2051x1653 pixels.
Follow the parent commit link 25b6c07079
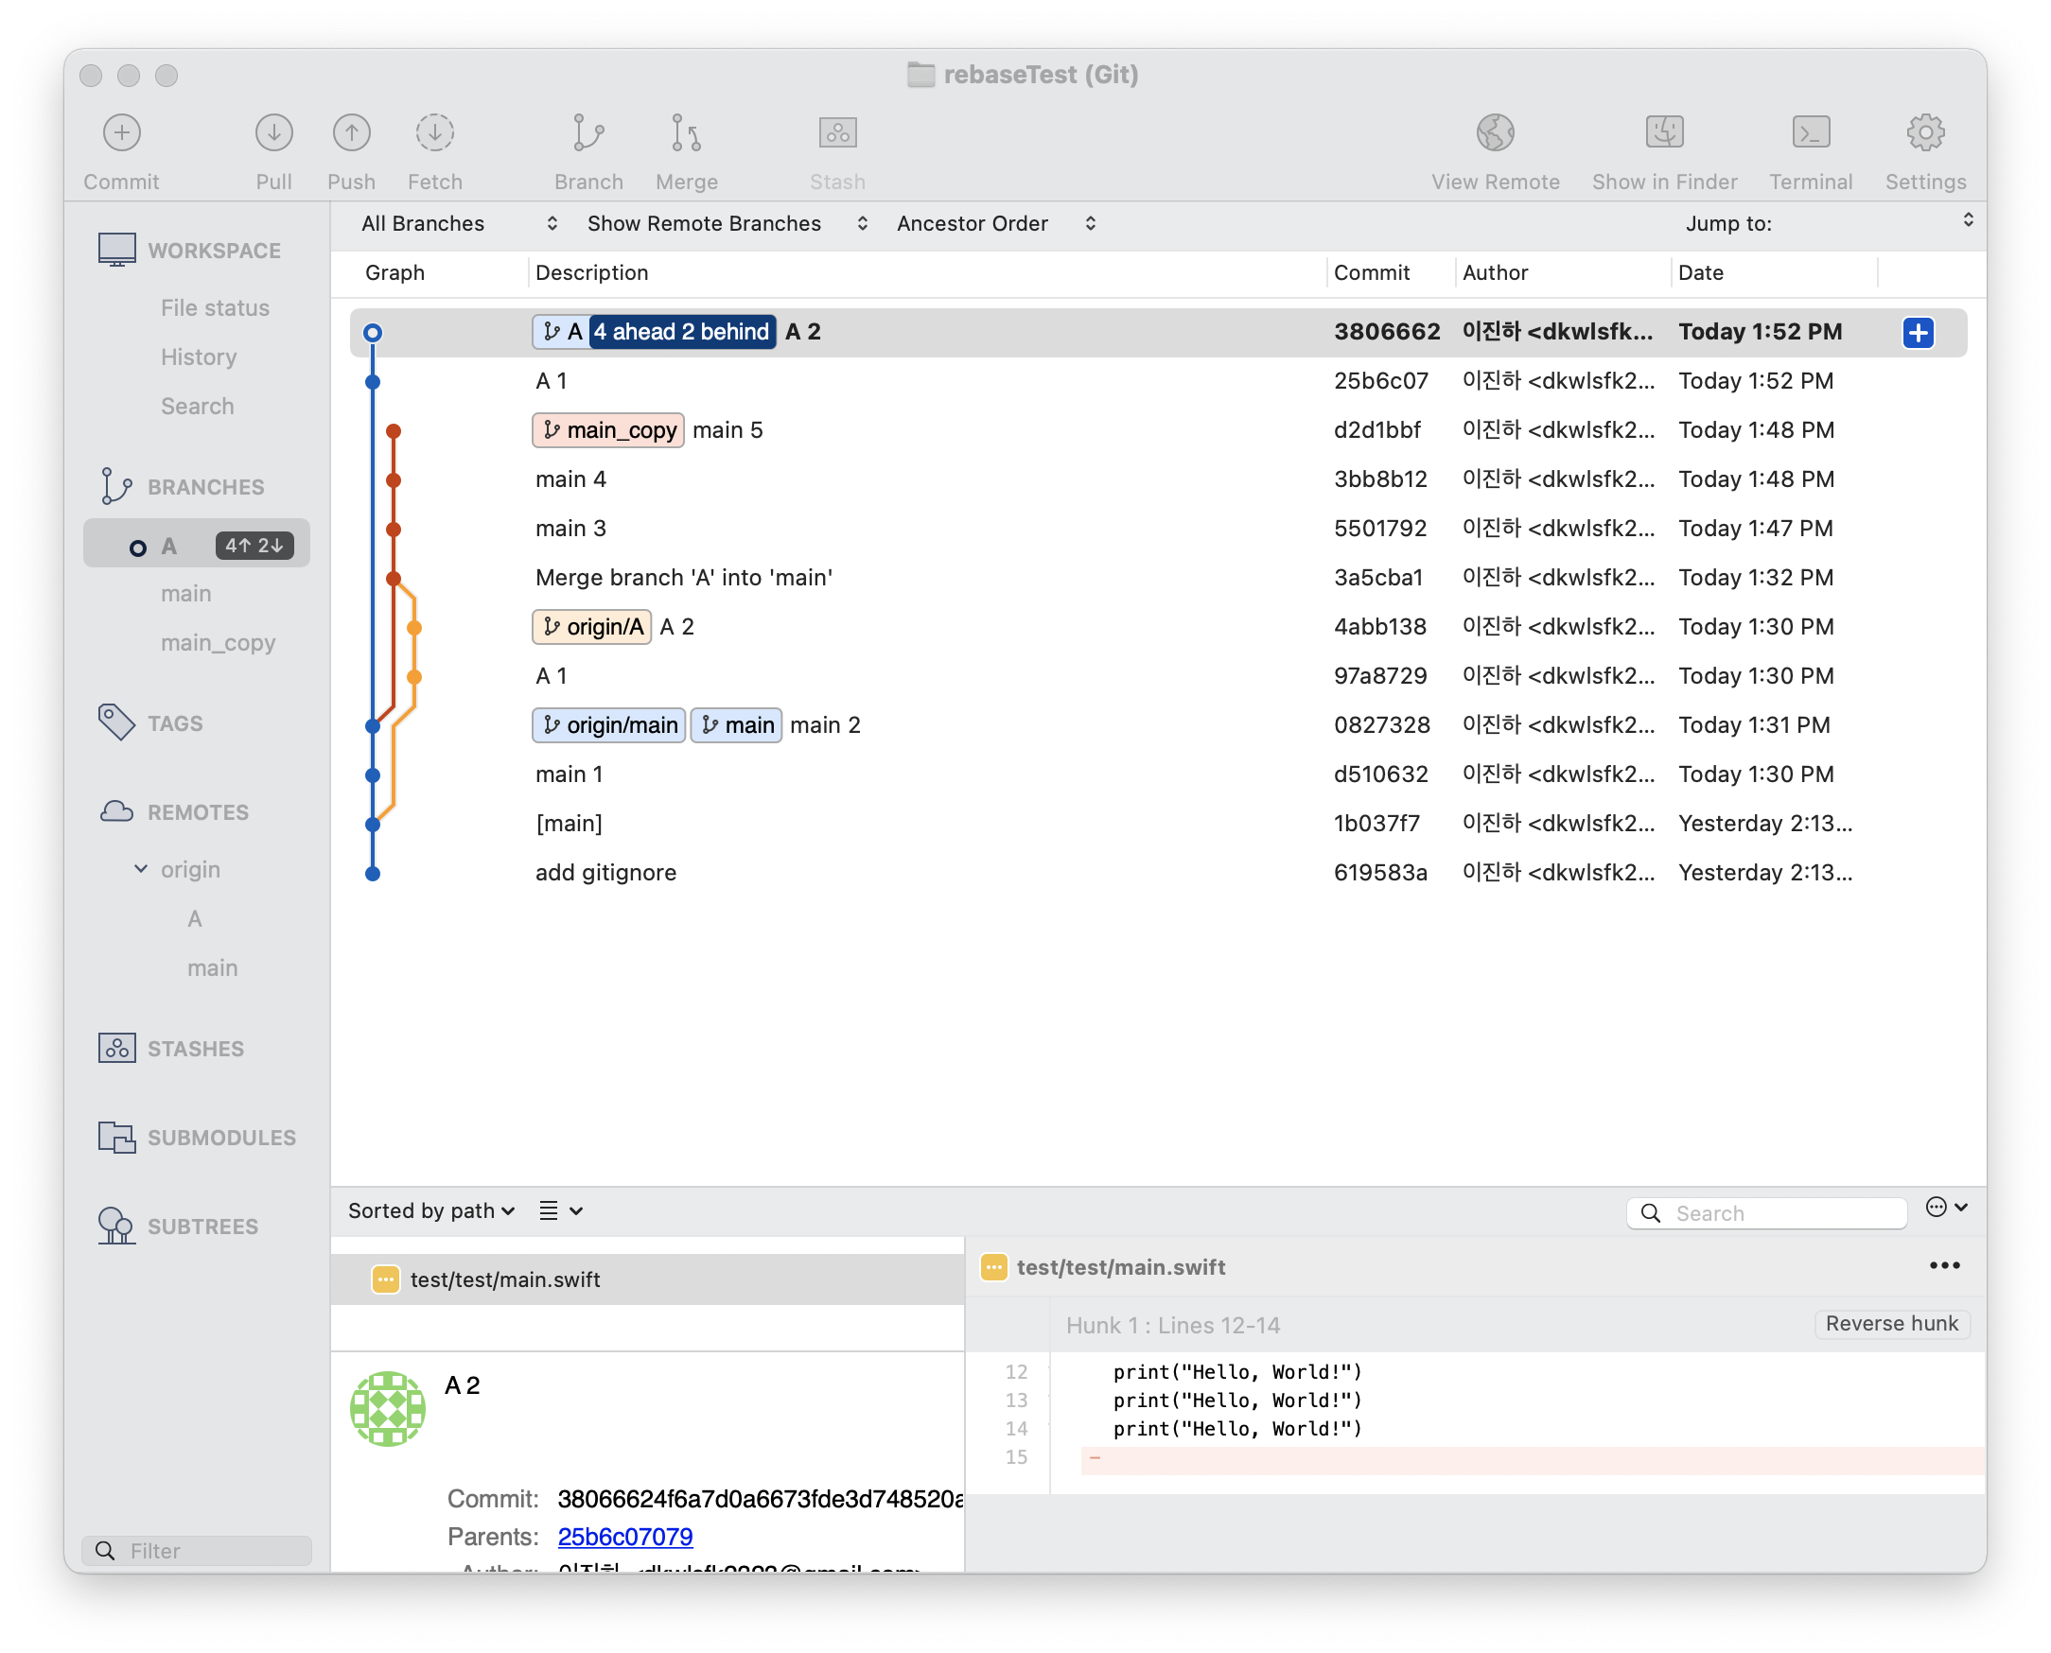point(625,1537)
